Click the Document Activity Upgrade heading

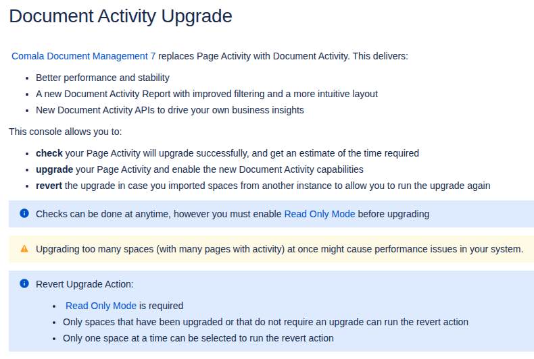coord(120,16)
